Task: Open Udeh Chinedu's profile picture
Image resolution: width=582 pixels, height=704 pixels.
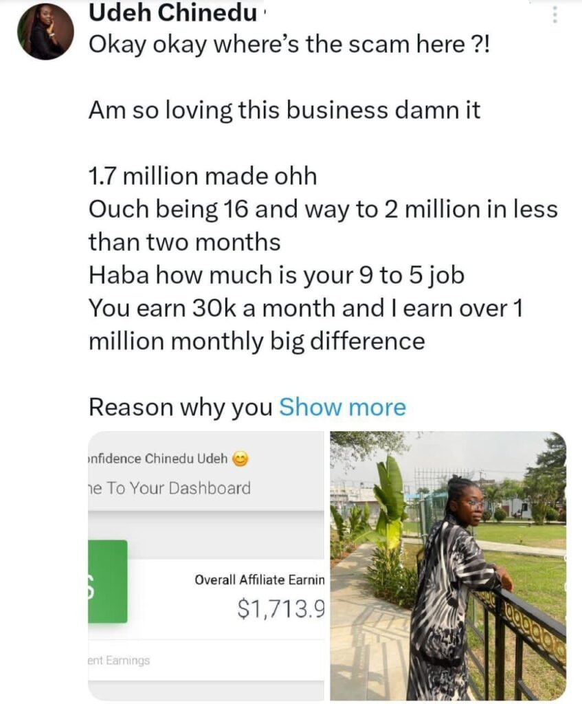Action: coord(47,32)
